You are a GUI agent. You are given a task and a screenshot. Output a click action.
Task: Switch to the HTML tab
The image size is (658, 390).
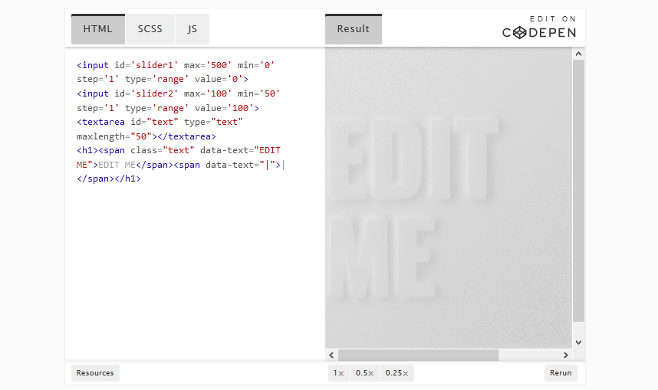coord(97,29)
